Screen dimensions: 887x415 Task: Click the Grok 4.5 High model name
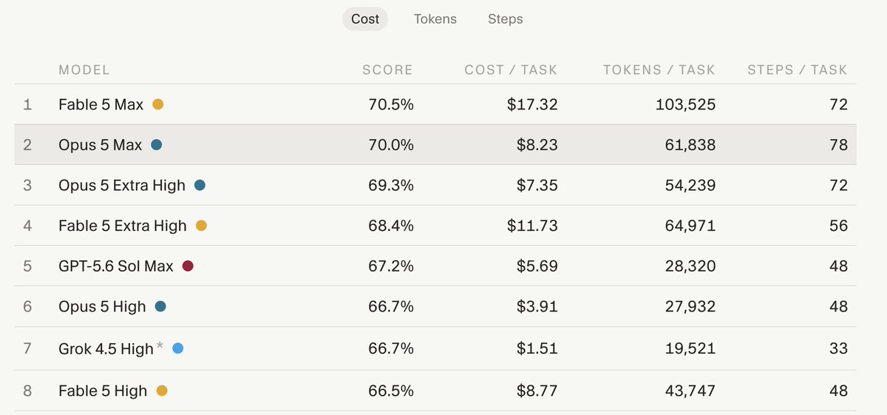pyautogui.click(x=106, y=348)
